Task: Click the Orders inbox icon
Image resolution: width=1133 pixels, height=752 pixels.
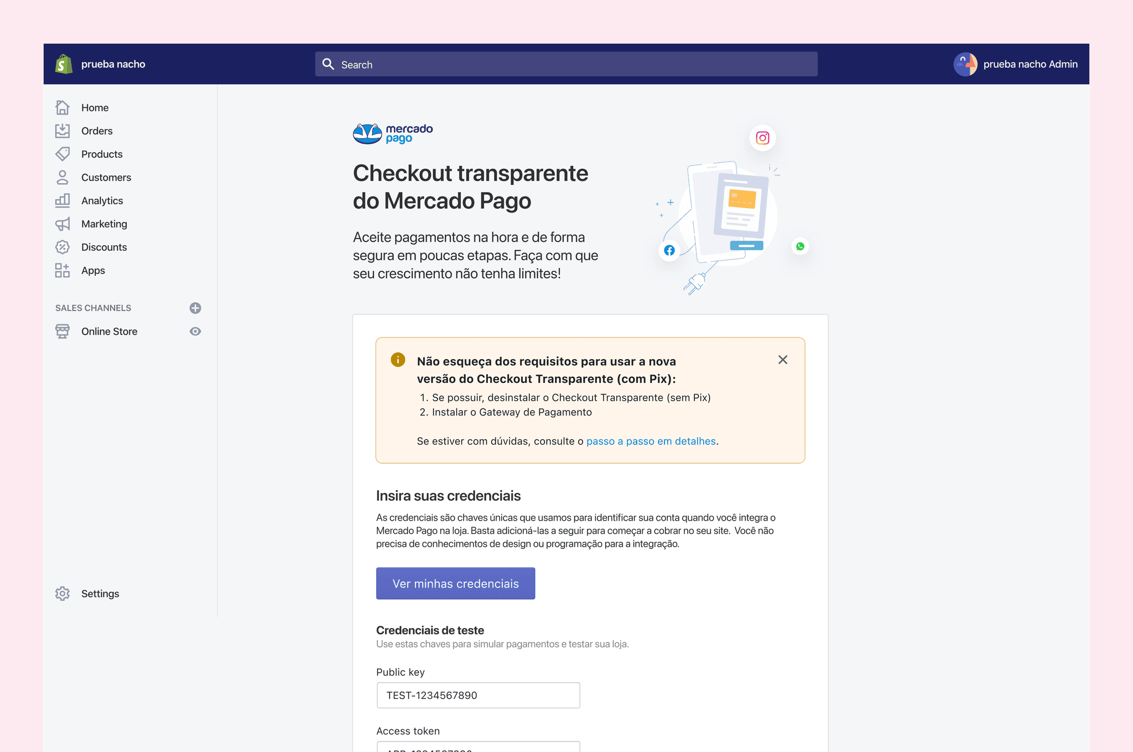Action: [63, 131]
